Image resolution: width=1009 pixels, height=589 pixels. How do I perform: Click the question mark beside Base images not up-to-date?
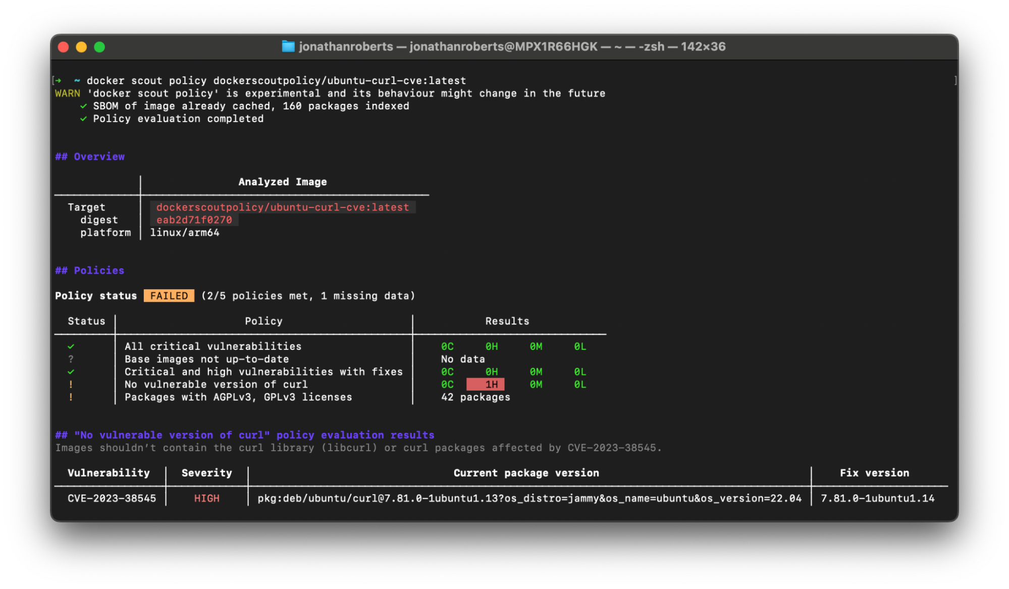click(x=71, y=359)
